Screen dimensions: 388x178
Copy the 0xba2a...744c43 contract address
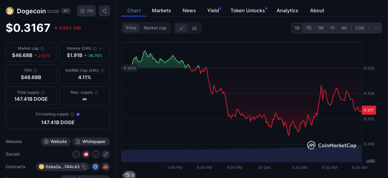(84, 167)
